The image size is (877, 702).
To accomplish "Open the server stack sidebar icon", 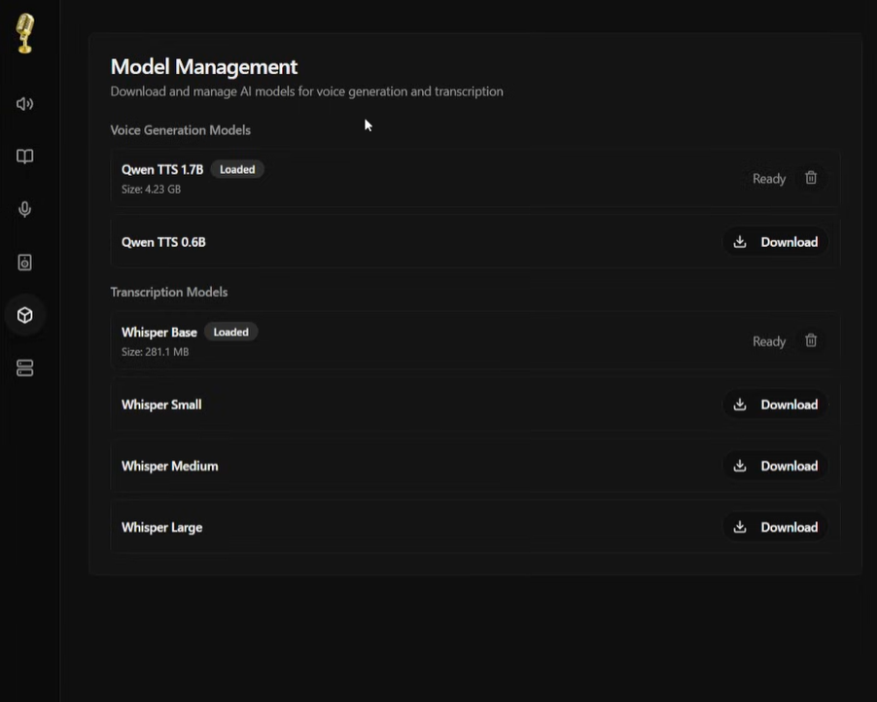I will tap(25, 369).
